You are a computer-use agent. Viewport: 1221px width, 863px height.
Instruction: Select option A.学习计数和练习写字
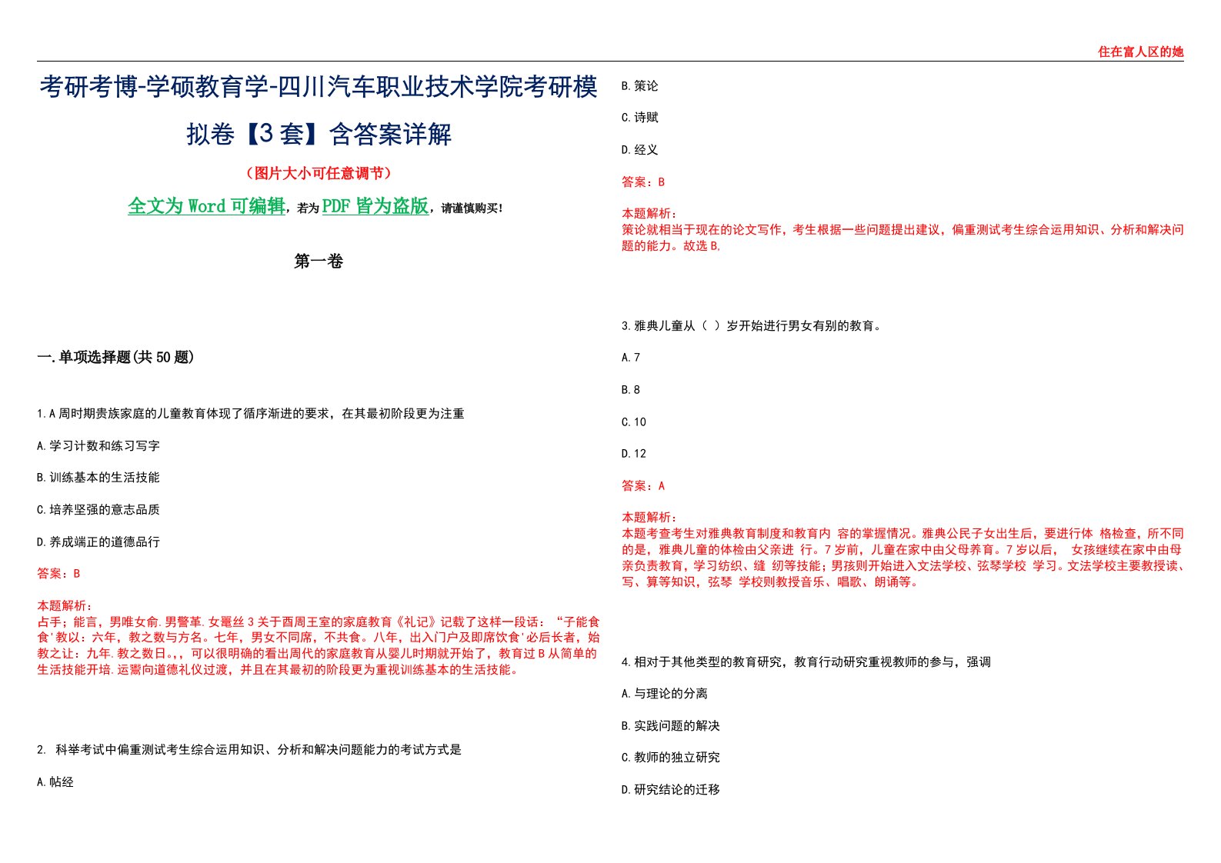98,446
